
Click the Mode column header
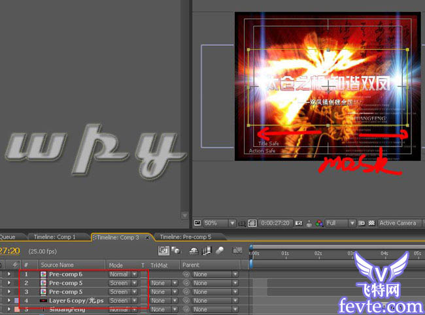click(x=116, y=265)
